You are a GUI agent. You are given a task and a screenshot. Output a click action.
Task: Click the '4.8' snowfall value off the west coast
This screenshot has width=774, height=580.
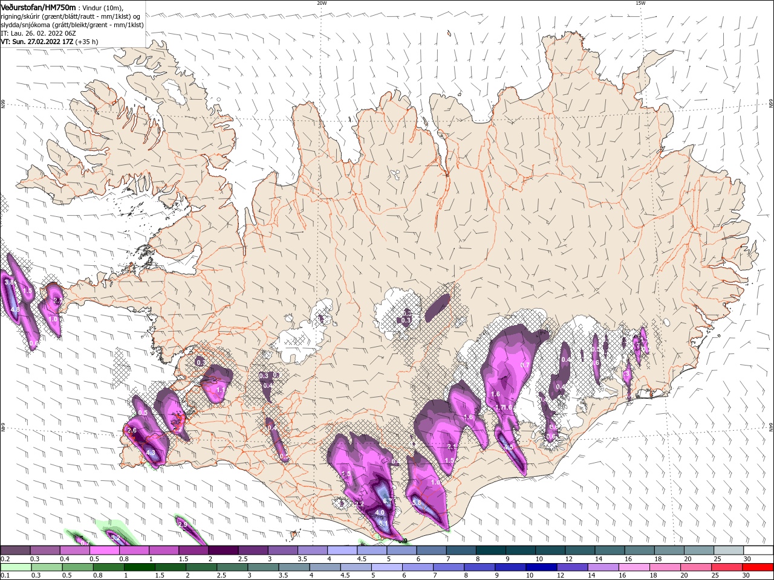pyautogui.click(x=15, y=309)
